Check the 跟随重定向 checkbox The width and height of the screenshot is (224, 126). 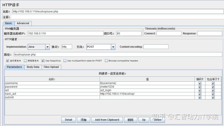[x=25, y=61]
